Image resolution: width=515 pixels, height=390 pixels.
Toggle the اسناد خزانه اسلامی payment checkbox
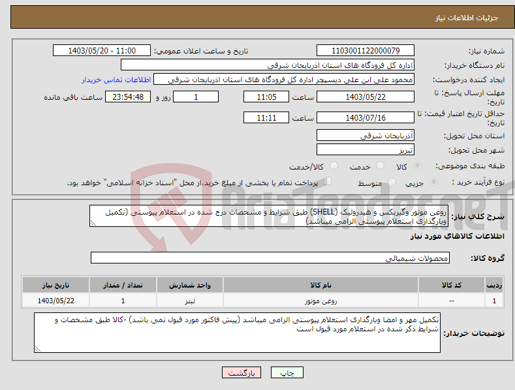(328, 181)
